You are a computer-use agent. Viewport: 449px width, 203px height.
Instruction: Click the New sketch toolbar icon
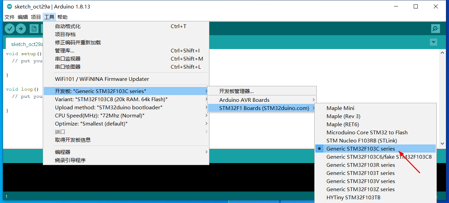34,29
